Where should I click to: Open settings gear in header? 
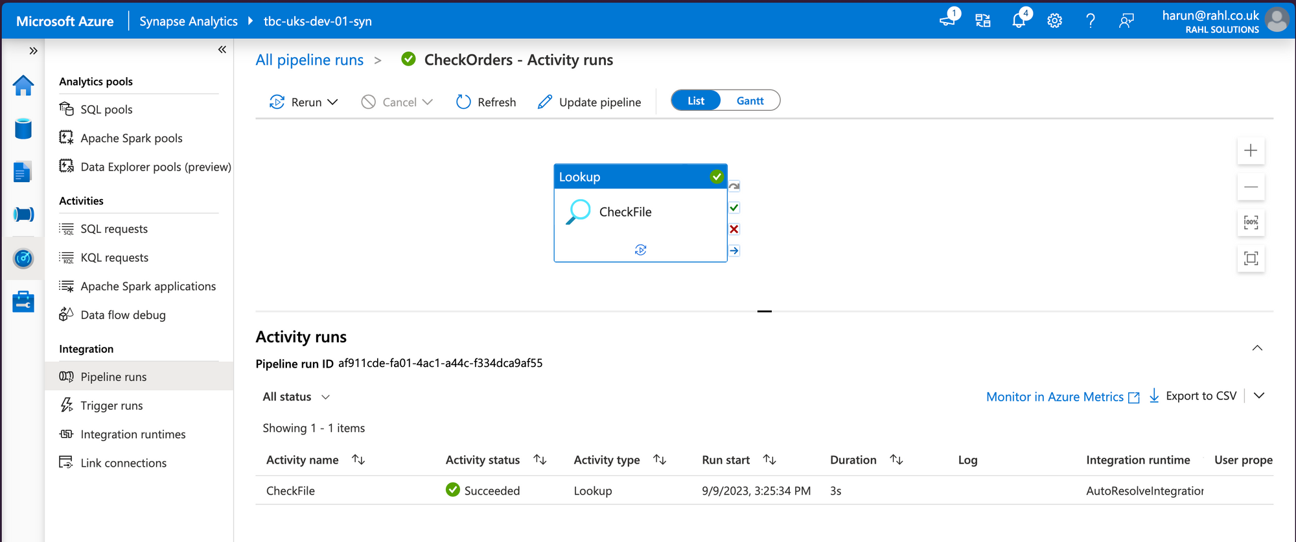tap(1055, 21)
